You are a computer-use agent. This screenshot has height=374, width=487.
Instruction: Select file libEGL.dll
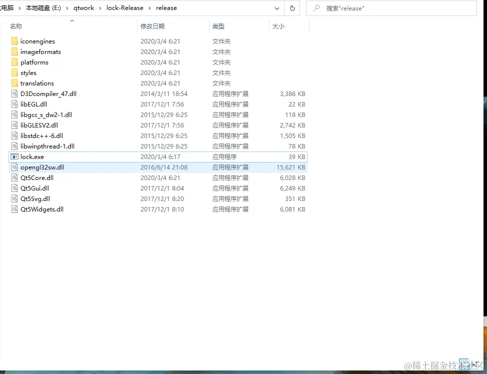click(34, 104)
